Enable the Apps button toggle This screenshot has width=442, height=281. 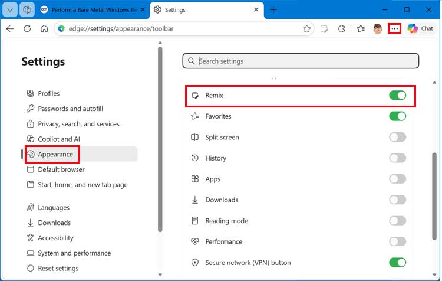pyautogui.click(x=397, y=179)
